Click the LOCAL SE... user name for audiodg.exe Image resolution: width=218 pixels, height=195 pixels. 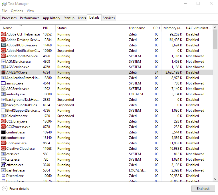[138, 94]
